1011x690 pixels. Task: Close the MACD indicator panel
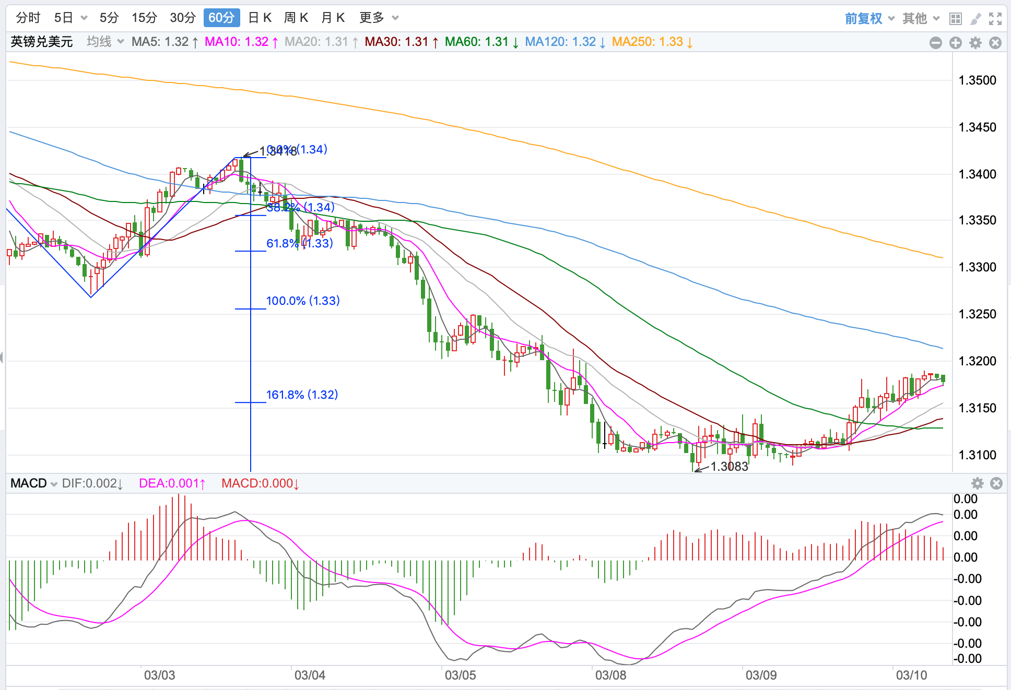point(996,483)
